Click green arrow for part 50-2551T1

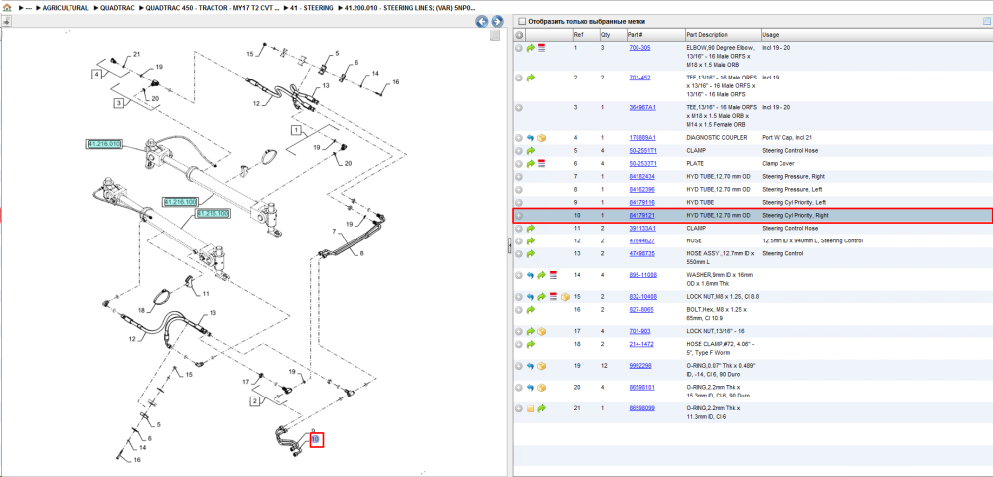click(x=530, y=151)
